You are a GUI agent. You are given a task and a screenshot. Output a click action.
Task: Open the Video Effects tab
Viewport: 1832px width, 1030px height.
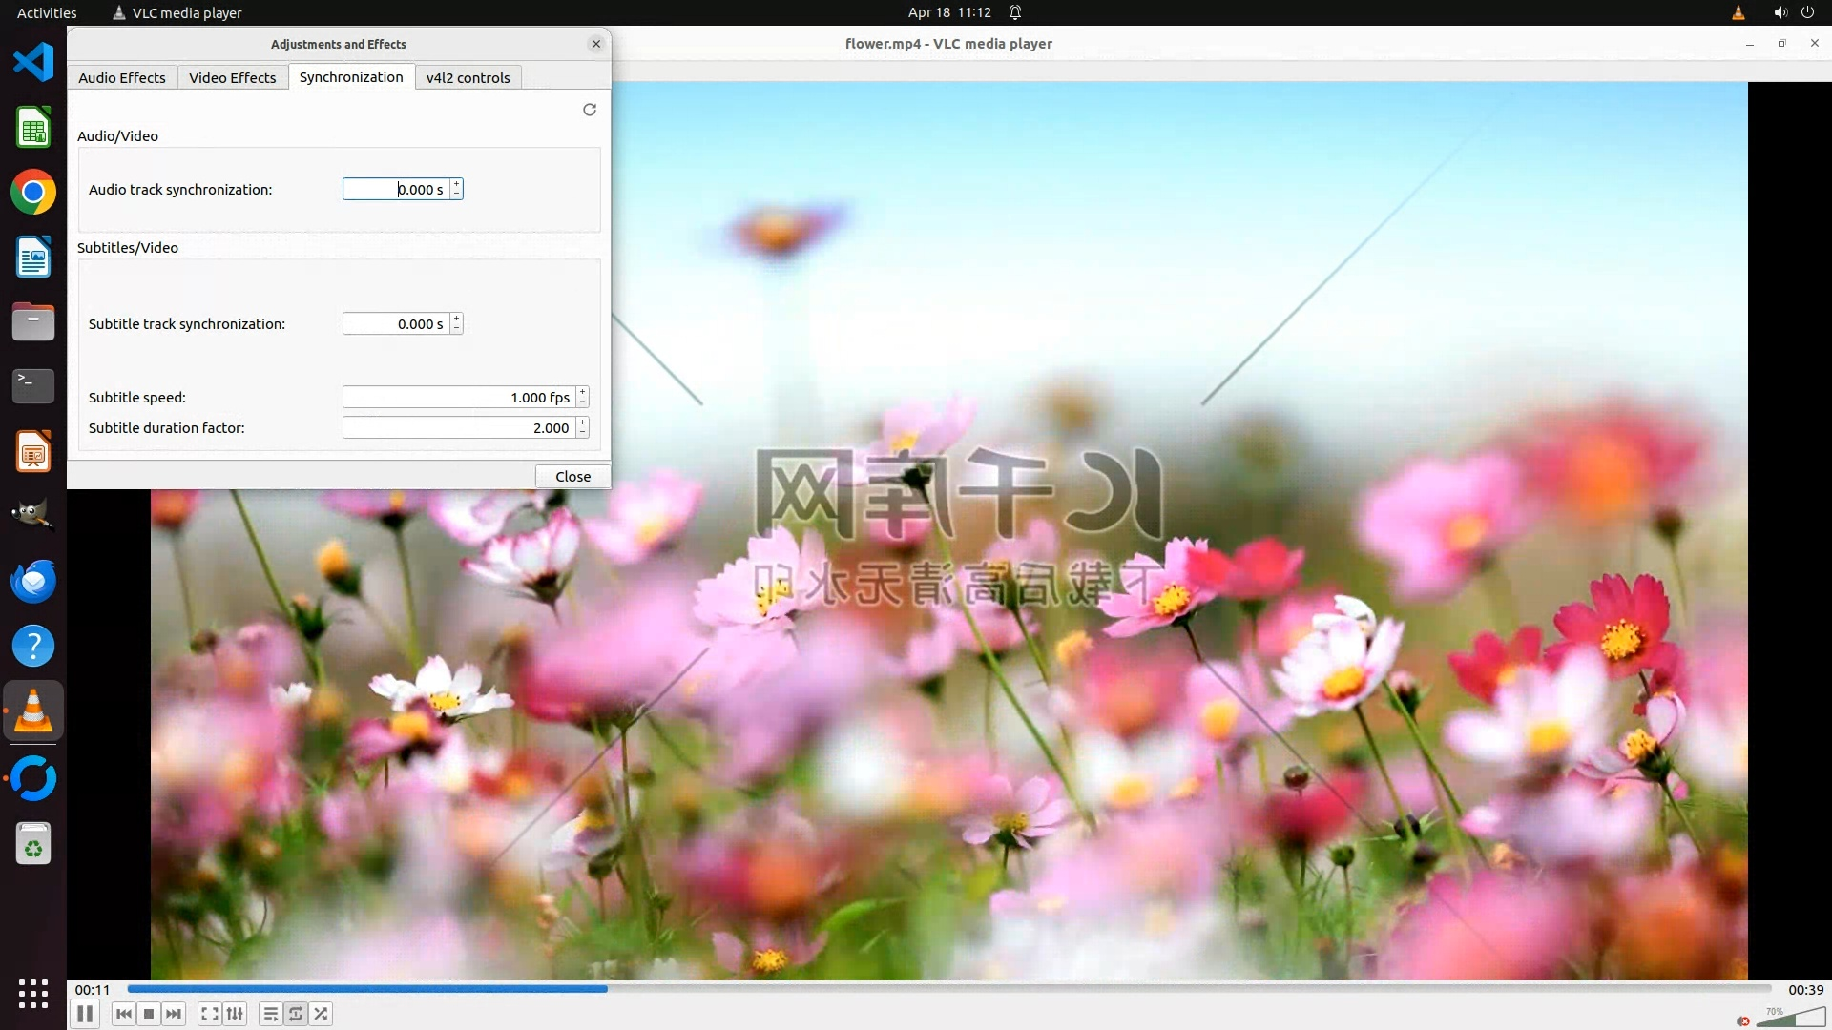coord(232,77)
